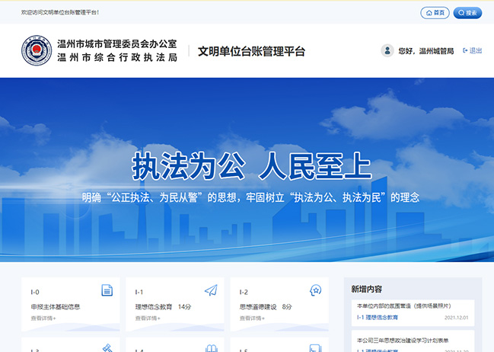The height and width of the screenshot is (352, 494).
Task: Click the 搜索 search button
Action: pos(467,13)
